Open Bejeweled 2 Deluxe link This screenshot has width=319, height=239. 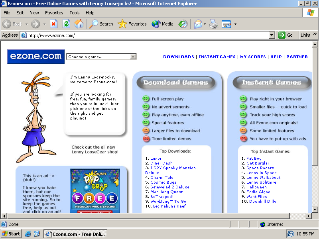pyautogui.click(x=170, y=187)
